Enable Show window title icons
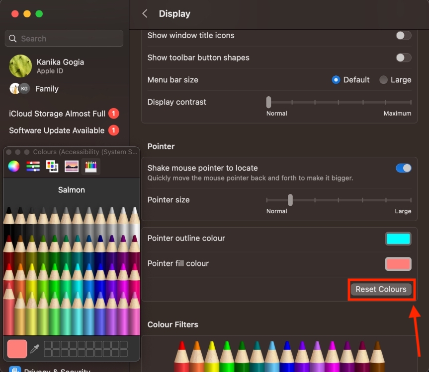 (403, 35)
